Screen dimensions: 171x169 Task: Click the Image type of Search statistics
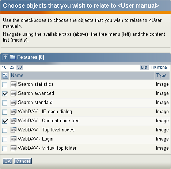click(x=162, y=84)
